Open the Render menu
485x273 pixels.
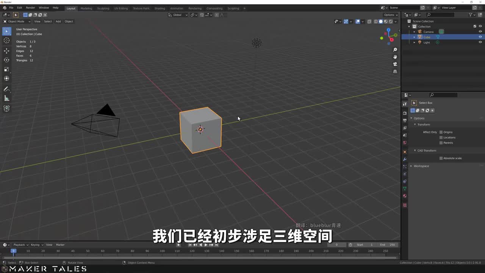[30, 8]
